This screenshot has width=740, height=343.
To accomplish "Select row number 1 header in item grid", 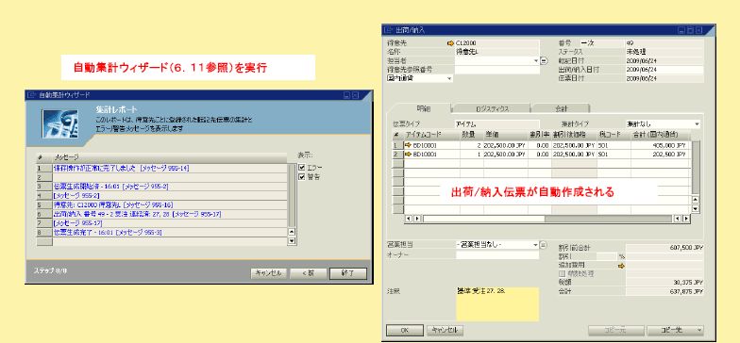I will pyautogui.click(x=398, y=145).
